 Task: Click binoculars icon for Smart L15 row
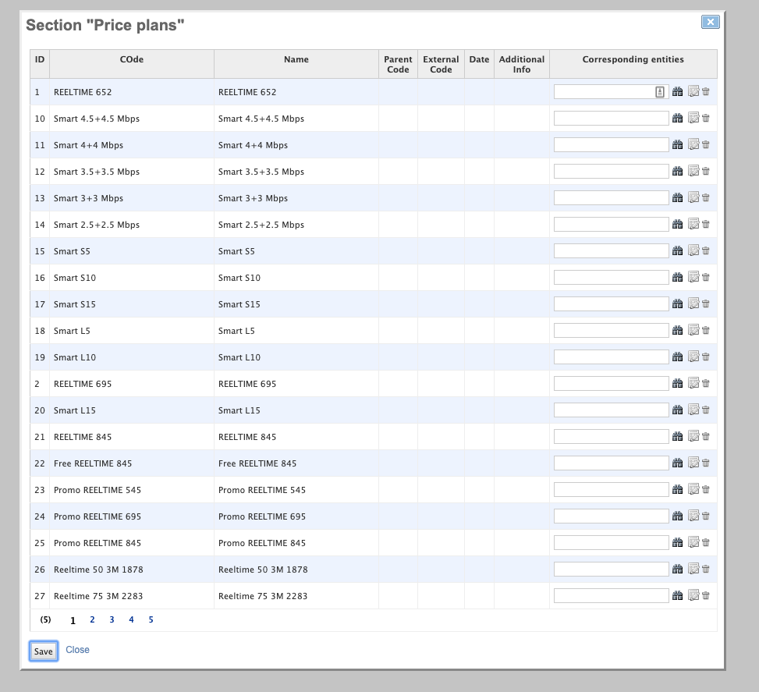click(677, 410)
